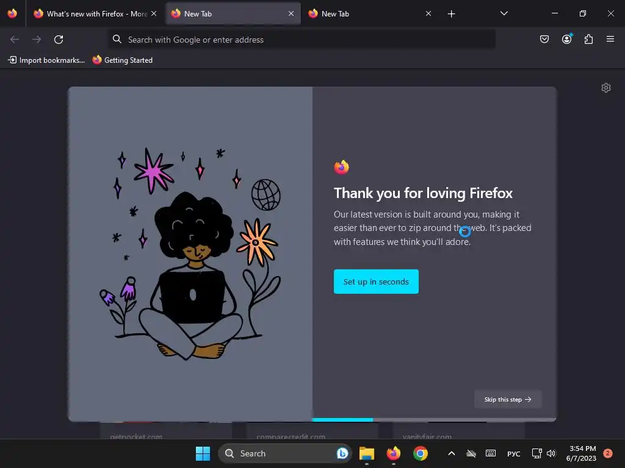Viewport: 625px width, 468px height.
Task: Go forward one page
Action: tap(37, 40)
